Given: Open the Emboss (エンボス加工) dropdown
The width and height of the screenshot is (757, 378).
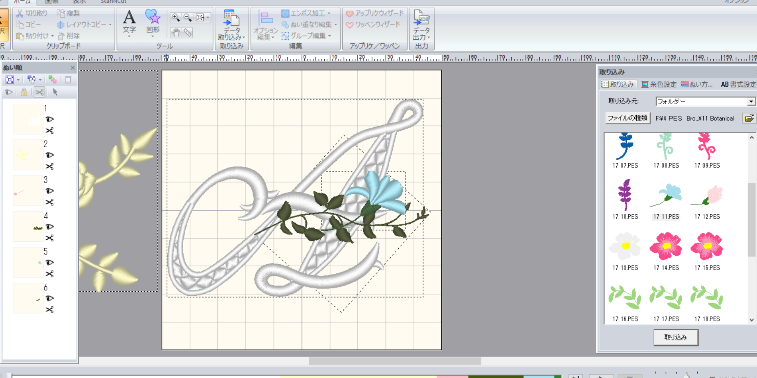Looking at the screenshot, I should coord(329,13).
